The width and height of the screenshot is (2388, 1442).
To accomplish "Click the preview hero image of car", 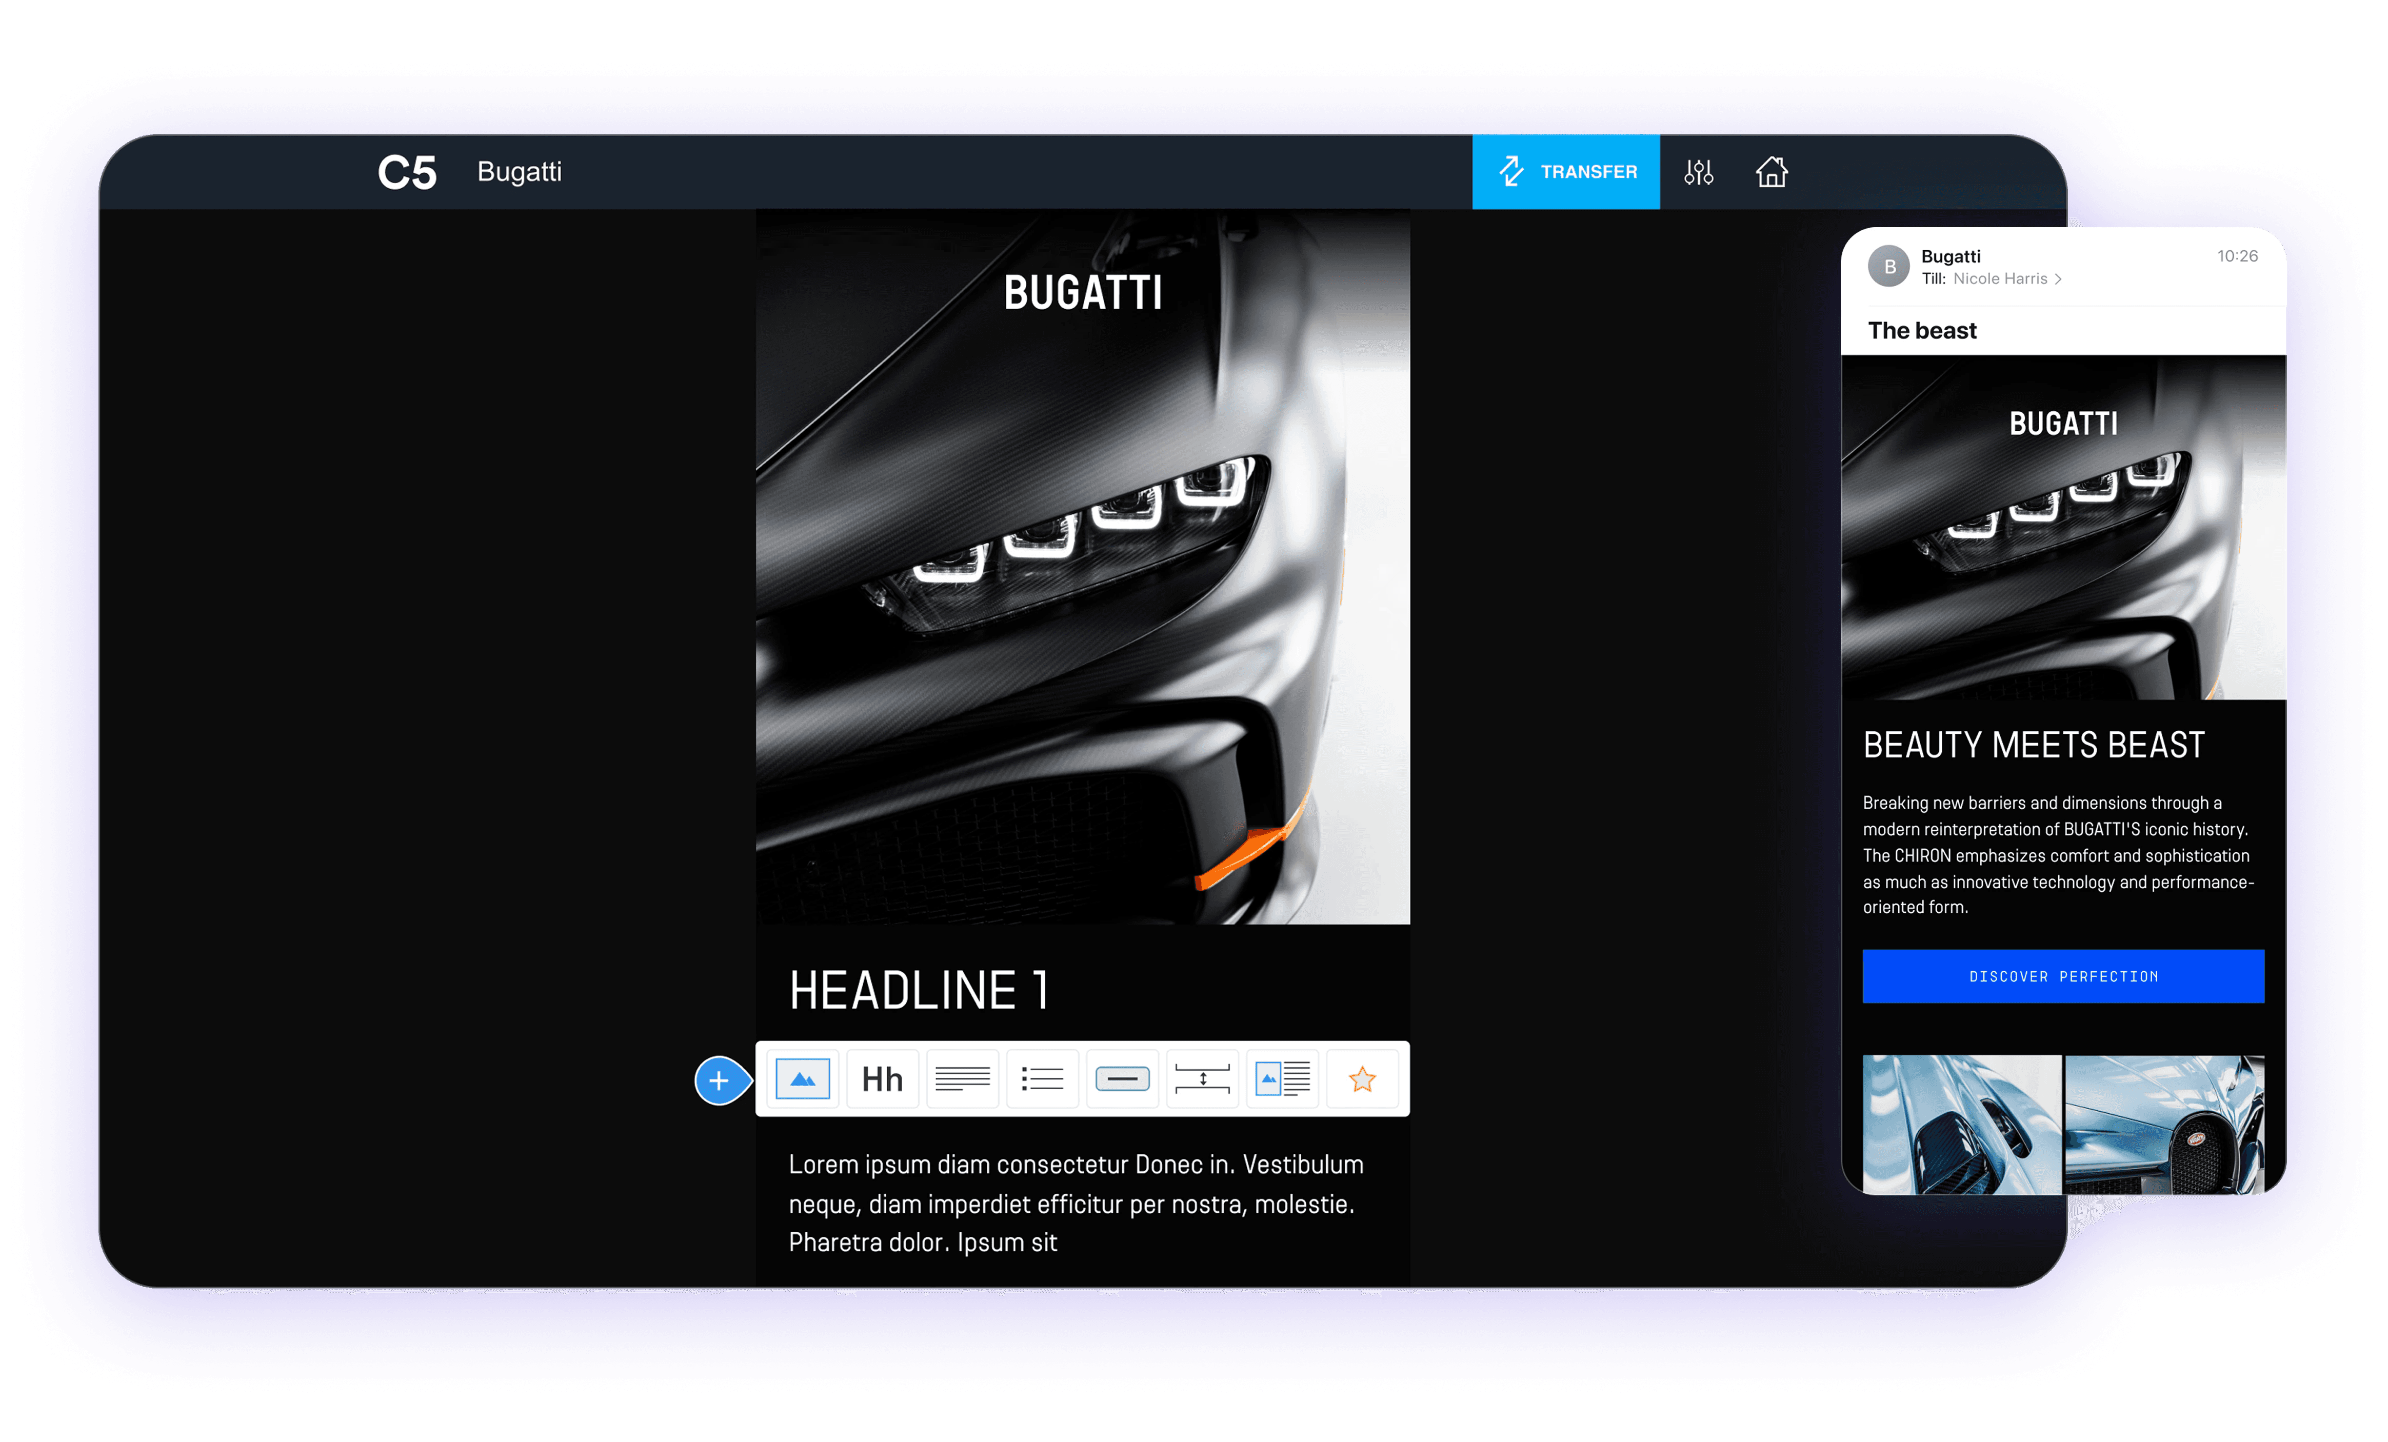I will (2063, 527).
